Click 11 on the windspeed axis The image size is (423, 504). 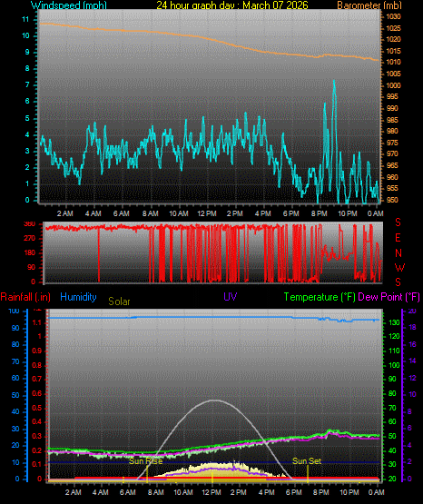tap(25, 20)
